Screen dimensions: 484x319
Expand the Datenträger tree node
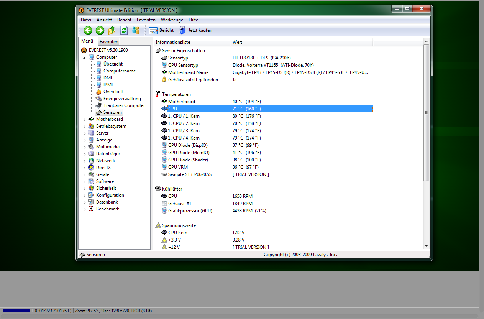85,154
